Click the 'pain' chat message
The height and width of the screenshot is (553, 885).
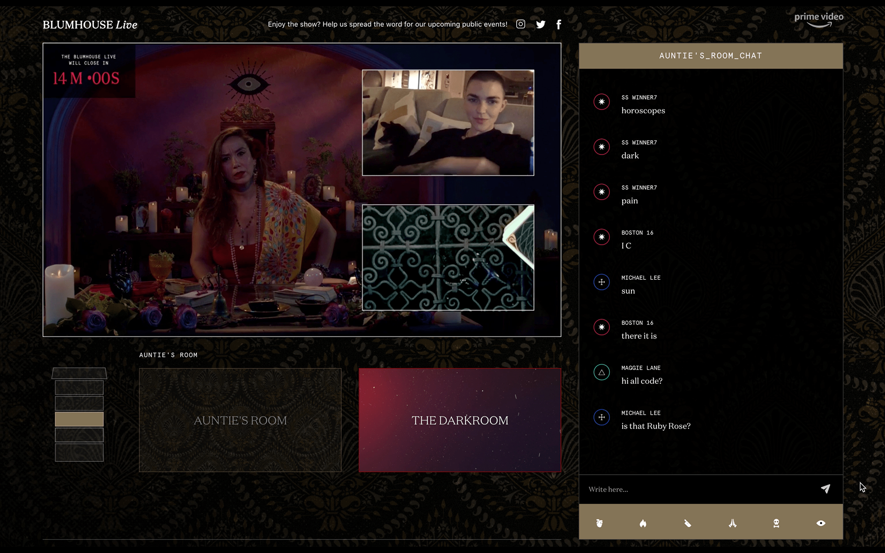(630, 201)
